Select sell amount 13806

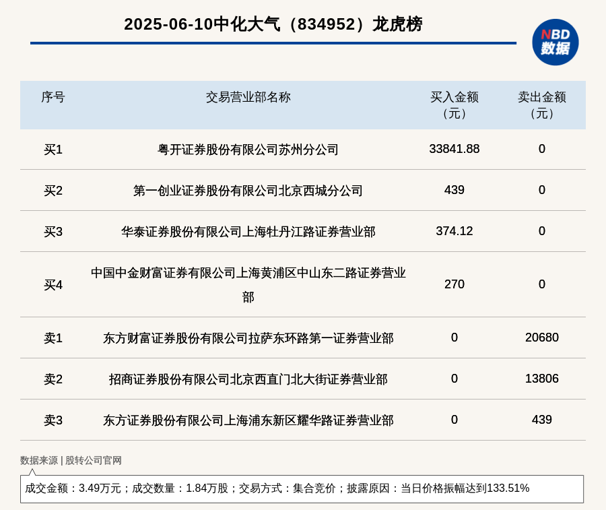click(x=542, y=379)
